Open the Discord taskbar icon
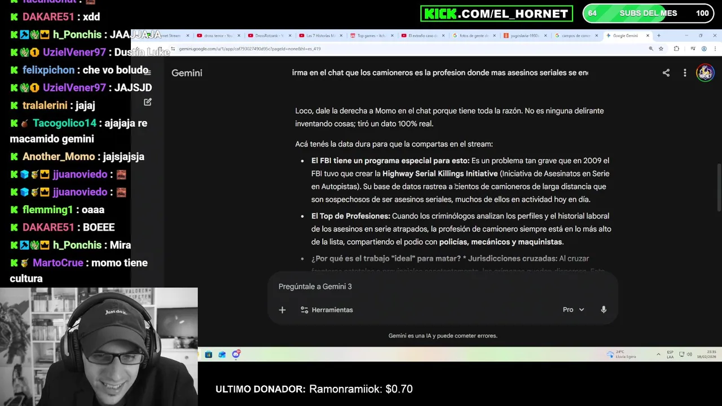The image size is (722, 406). coord(236,354)
